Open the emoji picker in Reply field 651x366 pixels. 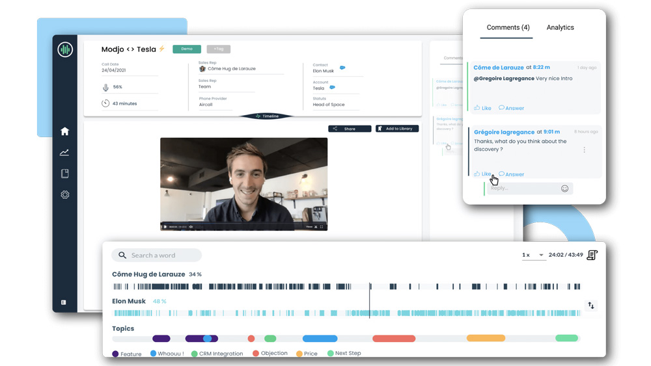(564, 189)
